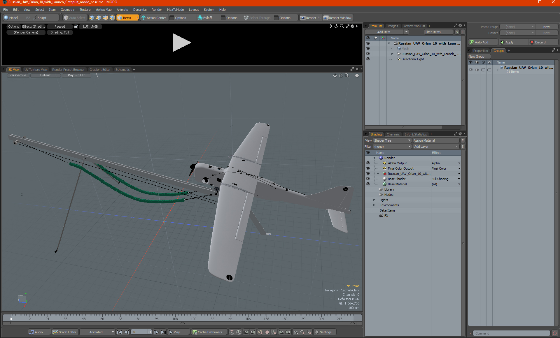Screen dimensions: 560x338
Task: Click the Falloff tool icon
Action: [x=200, y=18]
